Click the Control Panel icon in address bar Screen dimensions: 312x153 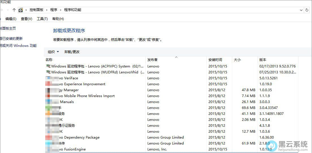point(21,10)
